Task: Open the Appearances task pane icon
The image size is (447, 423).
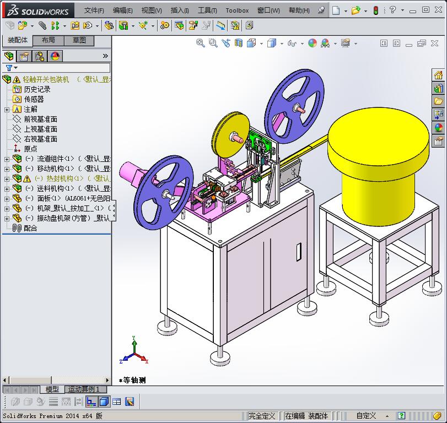Action: click(x=438, y=128)
